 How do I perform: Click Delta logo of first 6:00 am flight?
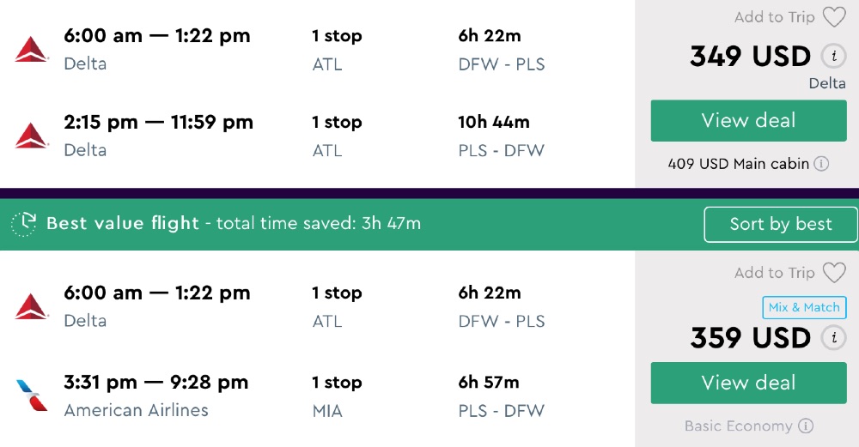point(32,49)
